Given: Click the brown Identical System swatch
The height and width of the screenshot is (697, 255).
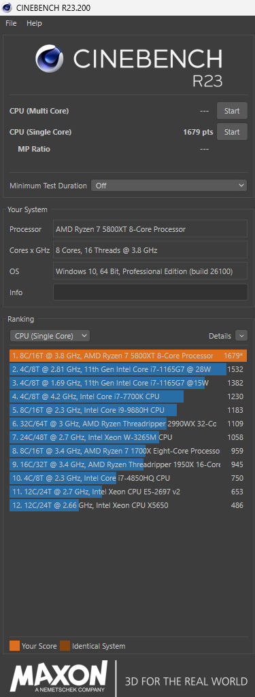Looking at the screenshot, I should click(x=65, y=646).
